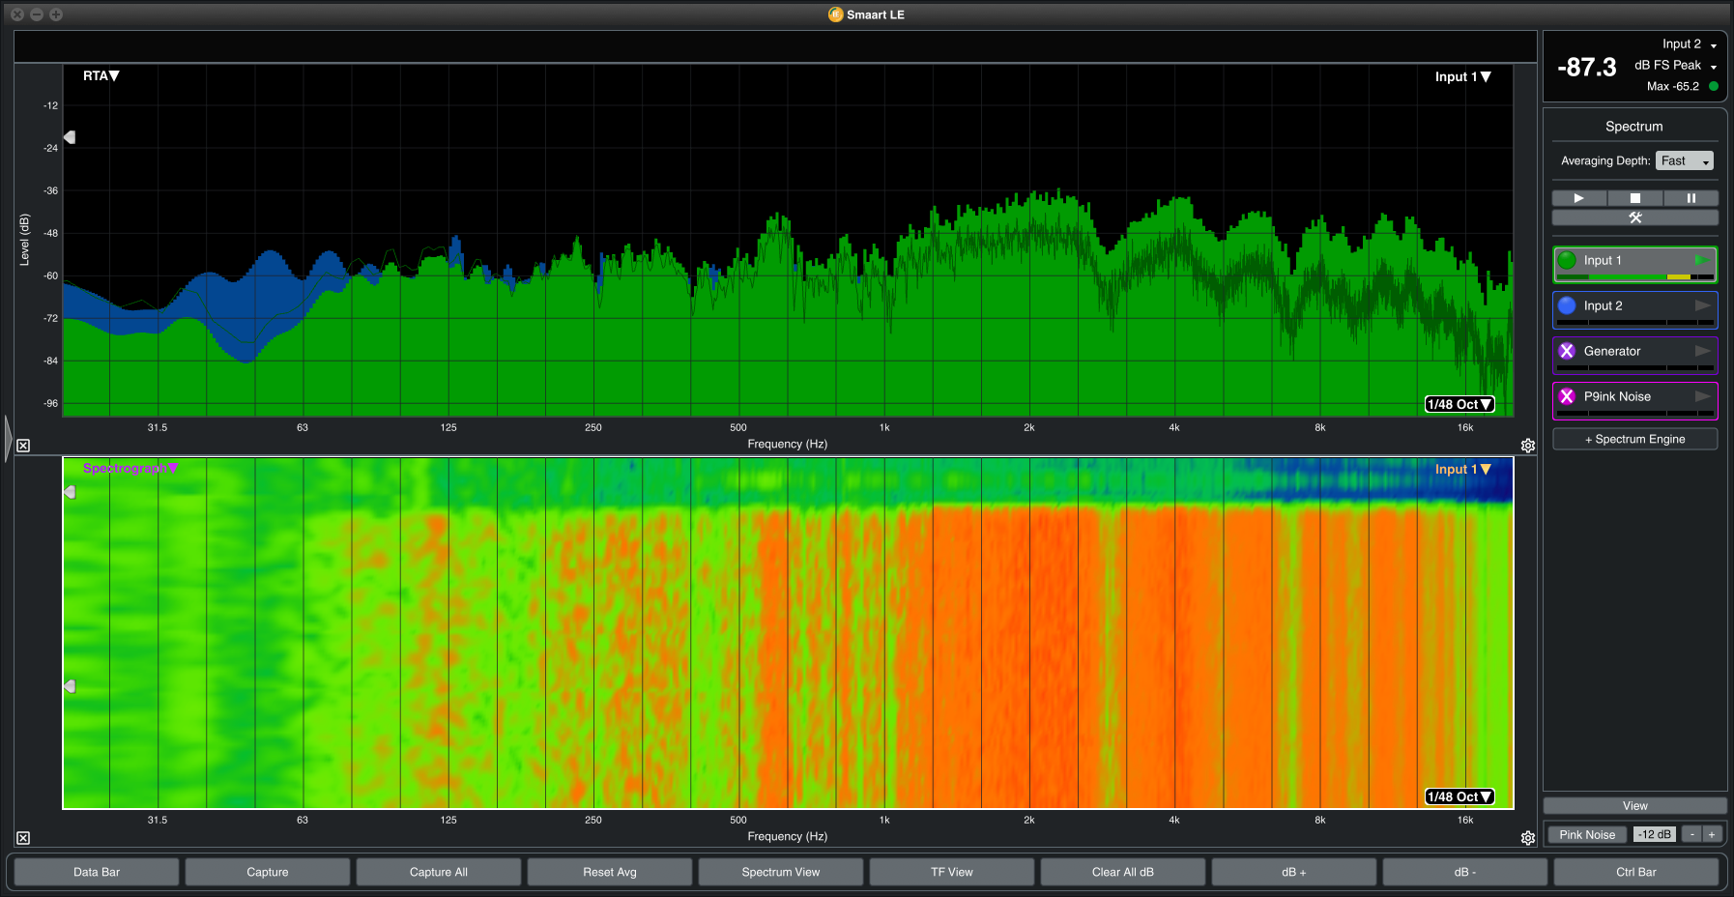Toggle the Pink Noise generator
Image resolution: width=1734 pixels, height=897 pixels.
(1587, 834)
